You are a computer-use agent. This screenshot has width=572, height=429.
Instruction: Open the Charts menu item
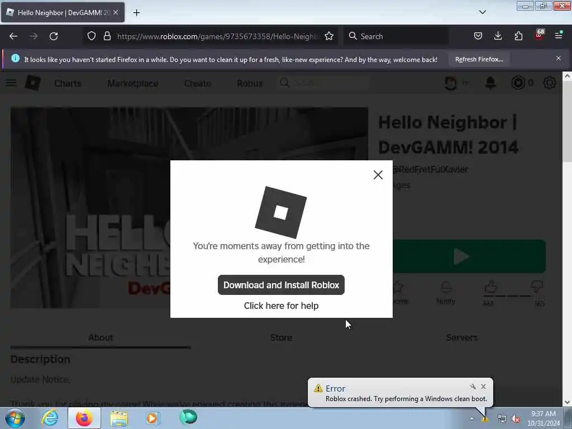pos(68,84)
